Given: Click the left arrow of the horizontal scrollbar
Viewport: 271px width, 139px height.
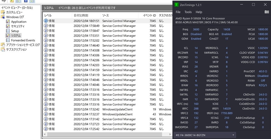Looking at the screenshot, I should point(45,134).
